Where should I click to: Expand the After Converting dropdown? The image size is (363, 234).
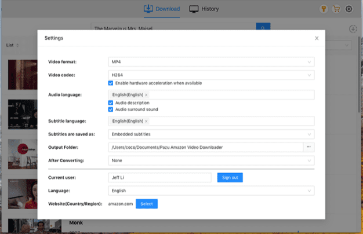(211, 160)
